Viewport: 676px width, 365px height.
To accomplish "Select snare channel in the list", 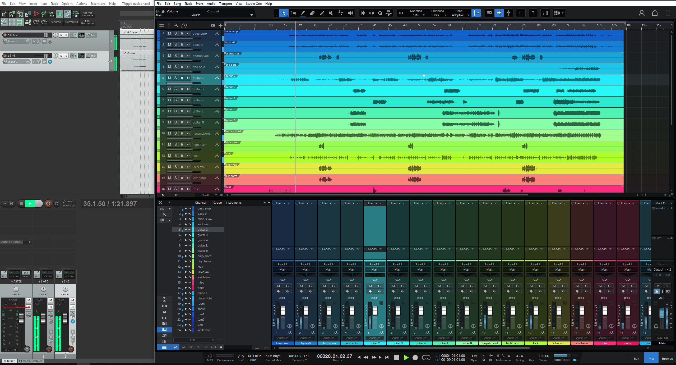I will click(201, 309).
